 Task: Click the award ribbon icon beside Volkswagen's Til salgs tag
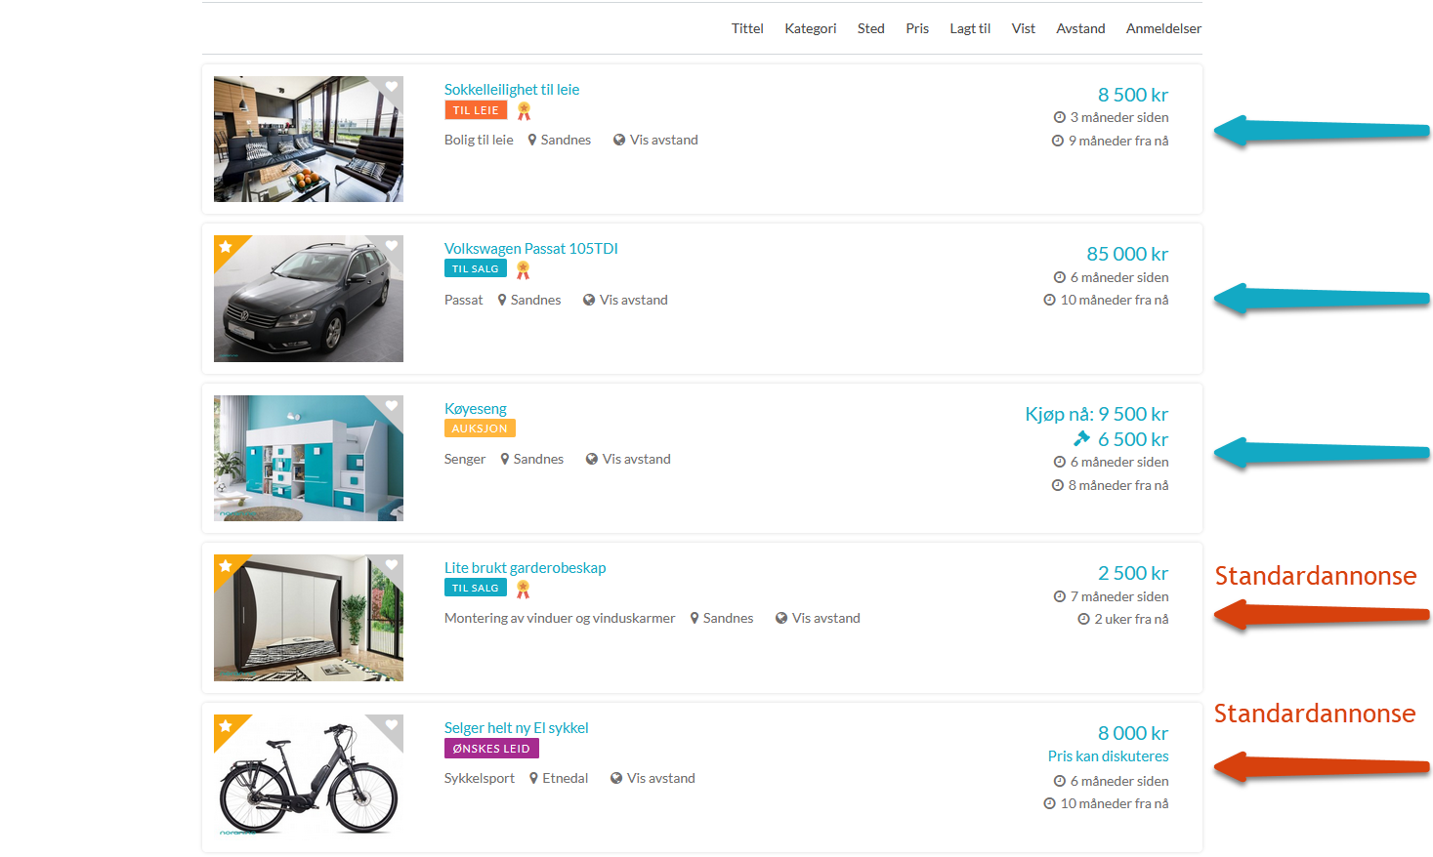pyautogui.click(x=523, y=269)
